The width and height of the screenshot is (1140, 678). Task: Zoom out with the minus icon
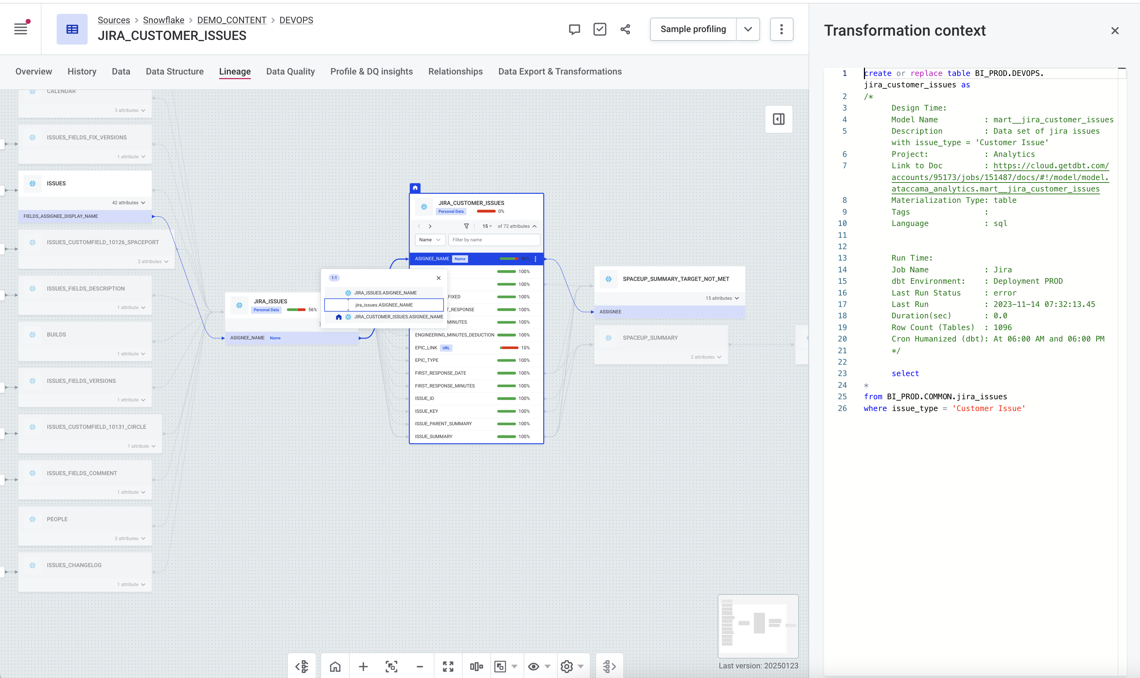coord(420,667)
